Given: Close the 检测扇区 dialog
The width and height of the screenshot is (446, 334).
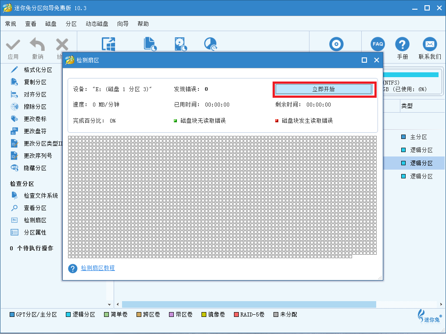Looking at the screenshot, I should click(377, 60).
